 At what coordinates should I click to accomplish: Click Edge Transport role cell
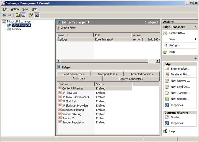(x=104, y=39)
